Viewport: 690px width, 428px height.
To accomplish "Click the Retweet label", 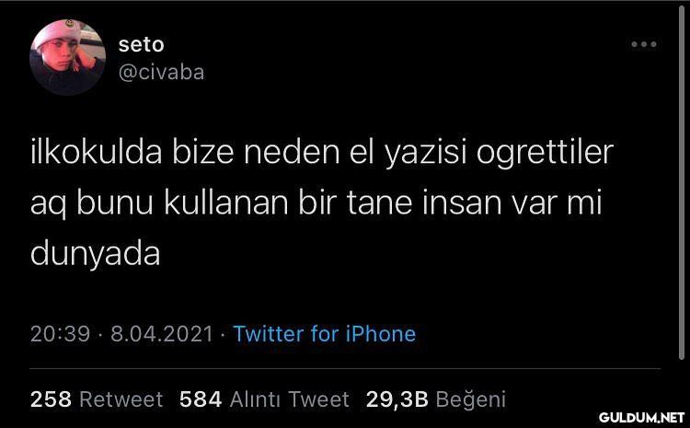I will (x=121, y=399).
